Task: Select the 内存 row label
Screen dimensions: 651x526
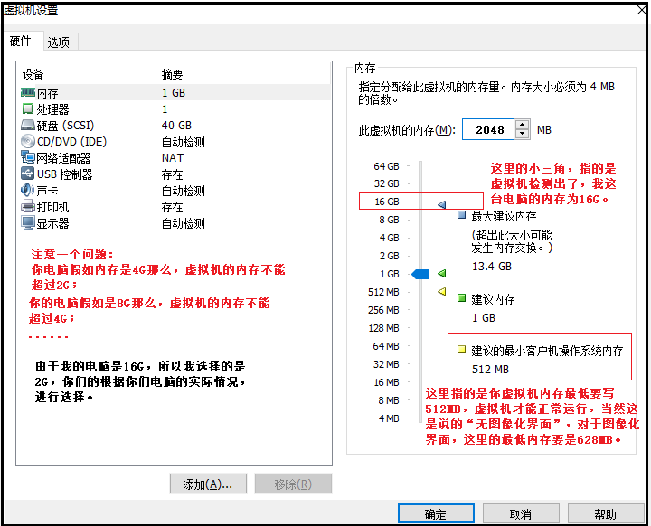Action: 47,92
